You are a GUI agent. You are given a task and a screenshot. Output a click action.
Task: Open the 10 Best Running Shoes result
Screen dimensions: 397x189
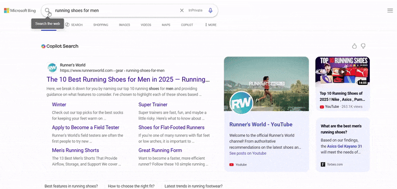click(x=128, y=79)
